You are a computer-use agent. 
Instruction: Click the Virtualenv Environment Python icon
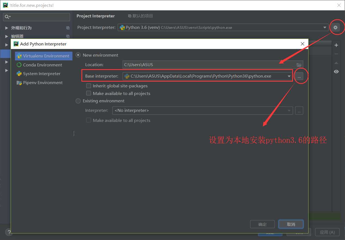19,56
